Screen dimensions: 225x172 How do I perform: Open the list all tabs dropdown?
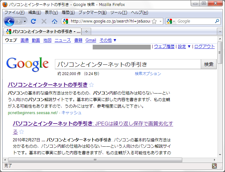[220, 32]
